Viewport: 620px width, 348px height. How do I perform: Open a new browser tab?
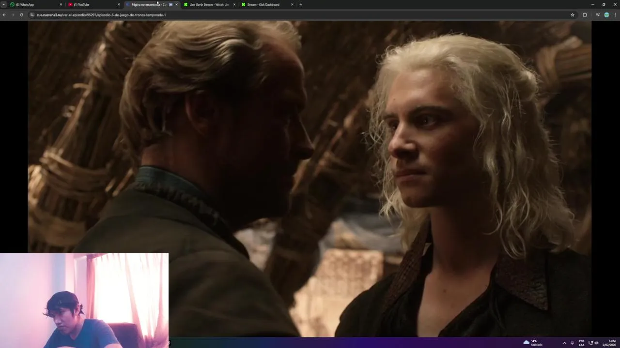301,4
